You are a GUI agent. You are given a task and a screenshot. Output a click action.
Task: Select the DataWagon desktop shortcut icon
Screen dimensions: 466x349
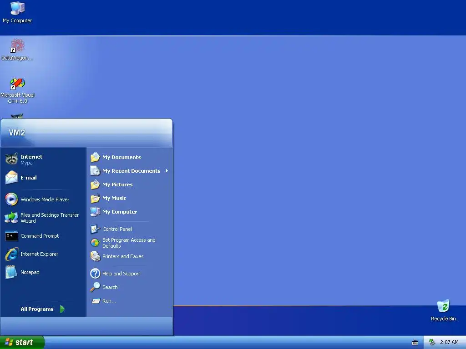click(17, 46)
